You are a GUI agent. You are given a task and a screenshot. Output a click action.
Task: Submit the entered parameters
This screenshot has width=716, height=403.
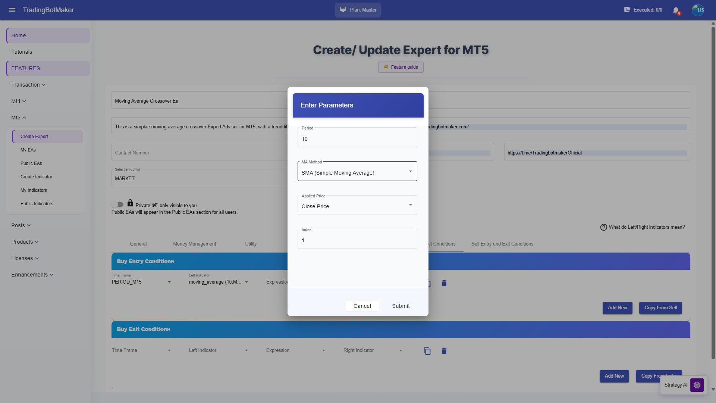(x=401, y=306)
